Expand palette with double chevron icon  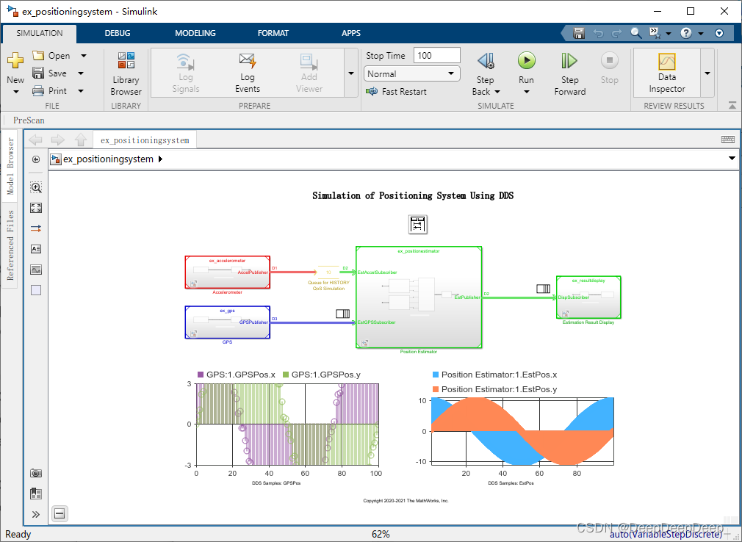(36, 515)
